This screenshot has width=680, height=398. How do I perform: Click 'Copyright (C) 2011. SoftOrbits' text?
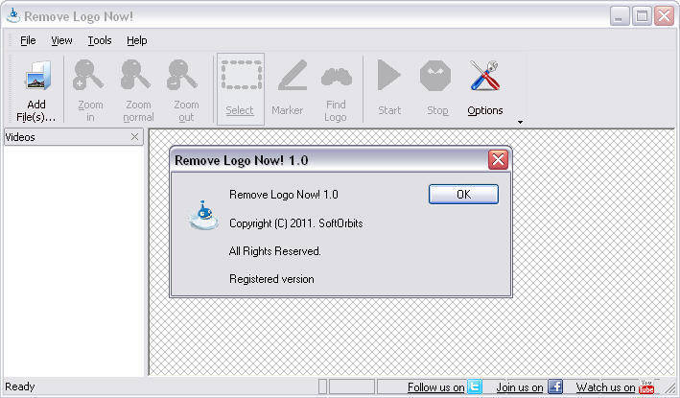point(295,223)
